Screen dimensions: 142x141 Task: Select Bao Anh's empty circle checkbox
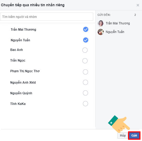tap(85, 50)
